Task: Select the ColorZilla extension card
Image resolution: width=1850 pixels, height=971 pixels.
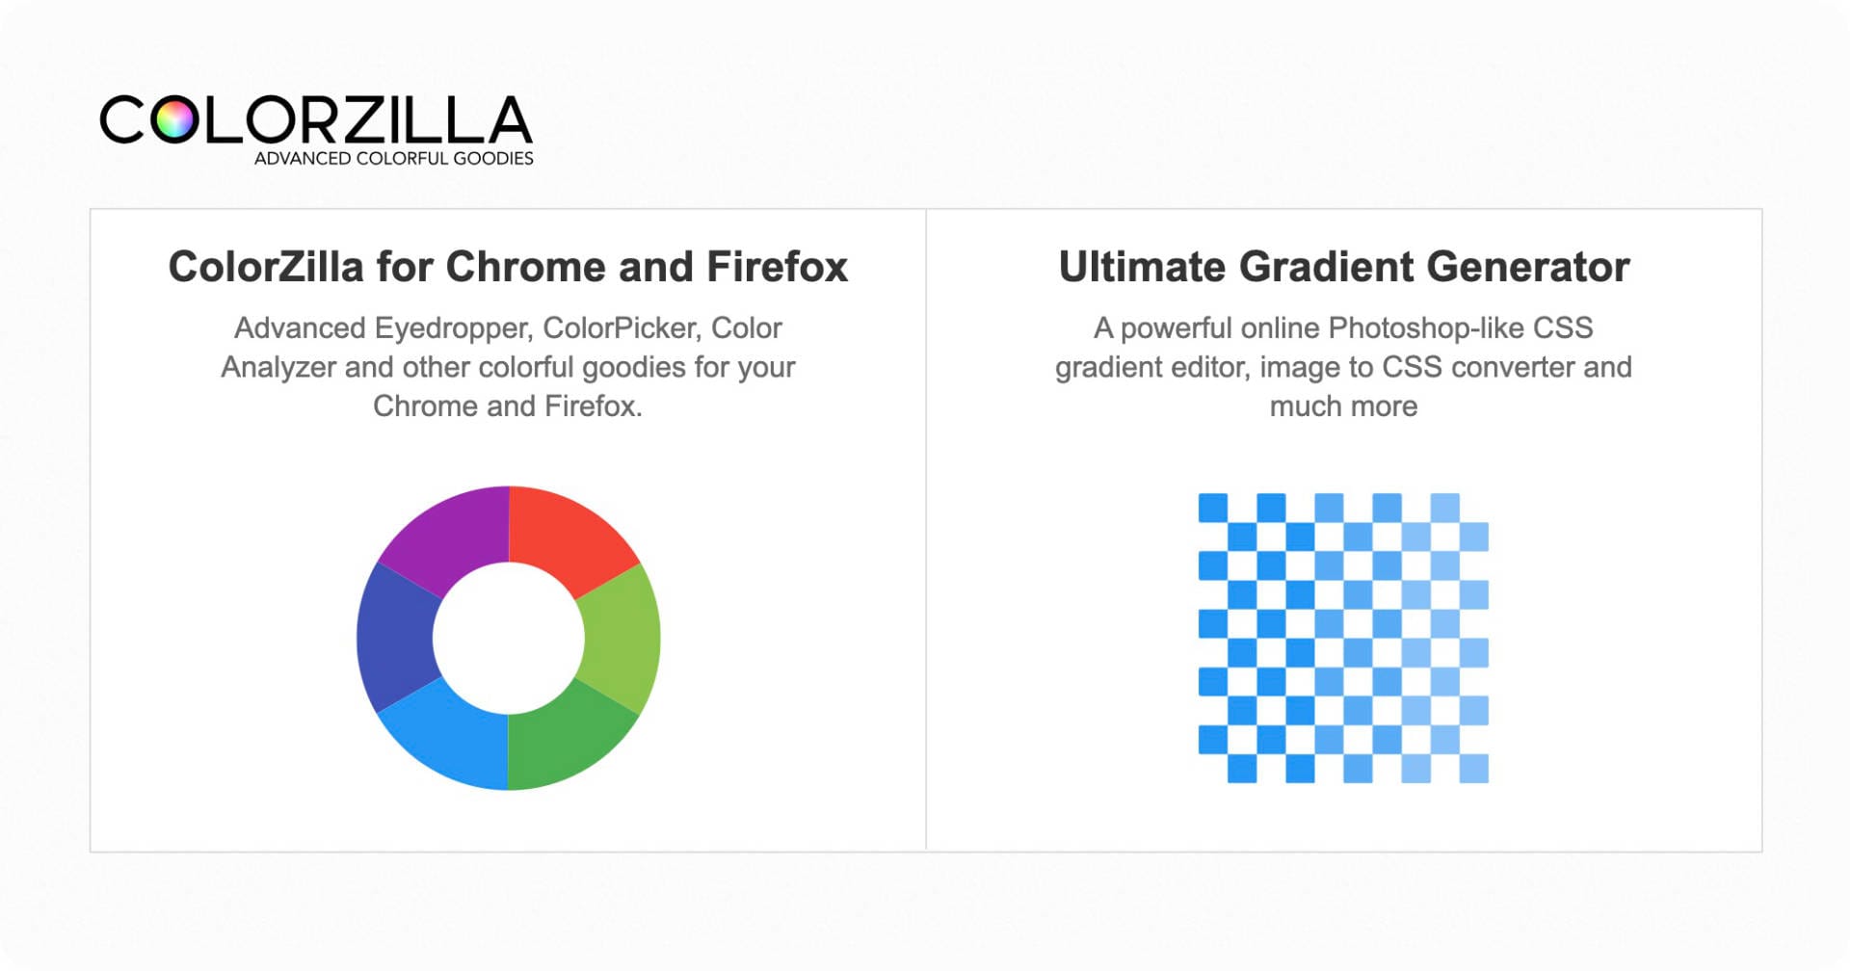Action: click(x=508, y=530)
